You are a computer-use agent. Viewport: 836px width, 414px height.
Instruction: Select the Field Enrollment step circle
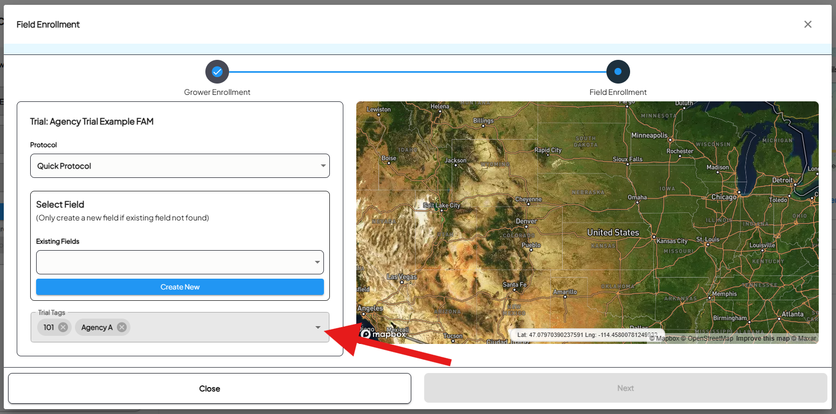pos(618,72)
